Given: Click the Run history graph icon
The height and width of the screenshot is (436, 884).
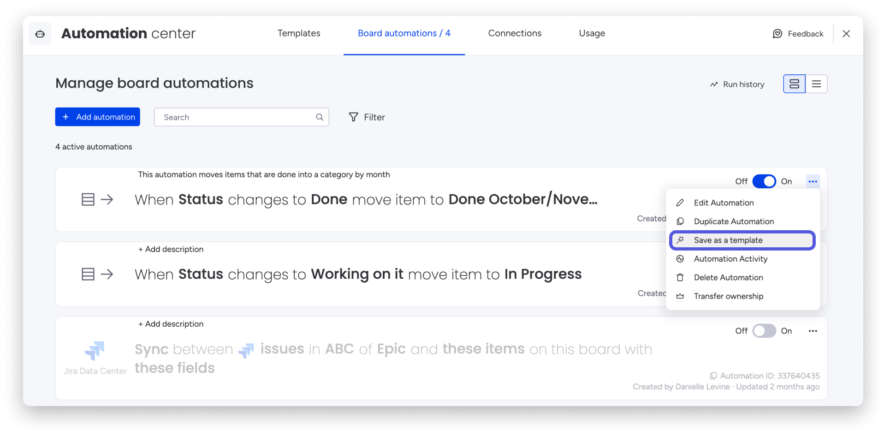Looking at the screenshot, I should (x=714, y=84).
